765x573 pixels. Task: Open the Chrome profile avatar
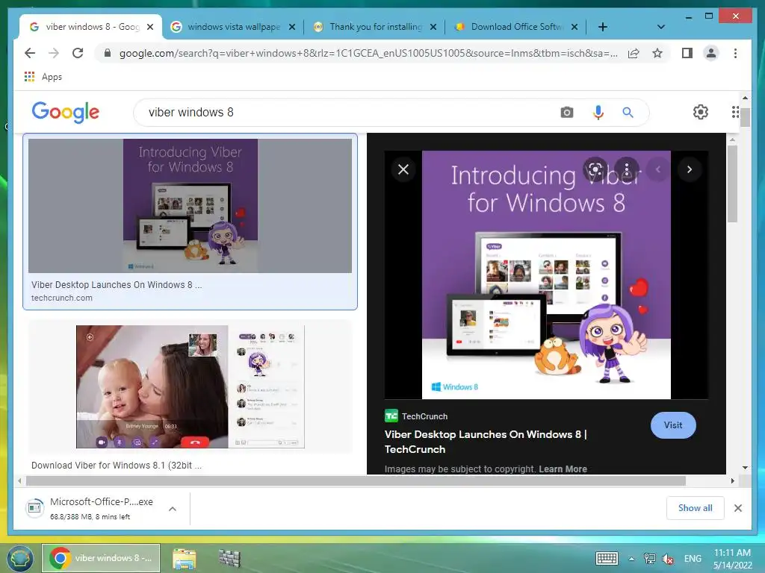pos(711,53)
